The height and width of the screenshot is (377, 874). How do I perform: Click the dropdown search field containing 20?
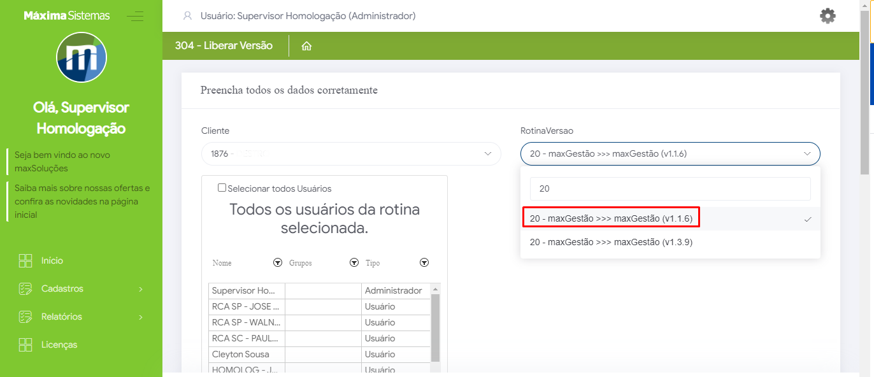[x=670, y=188]
